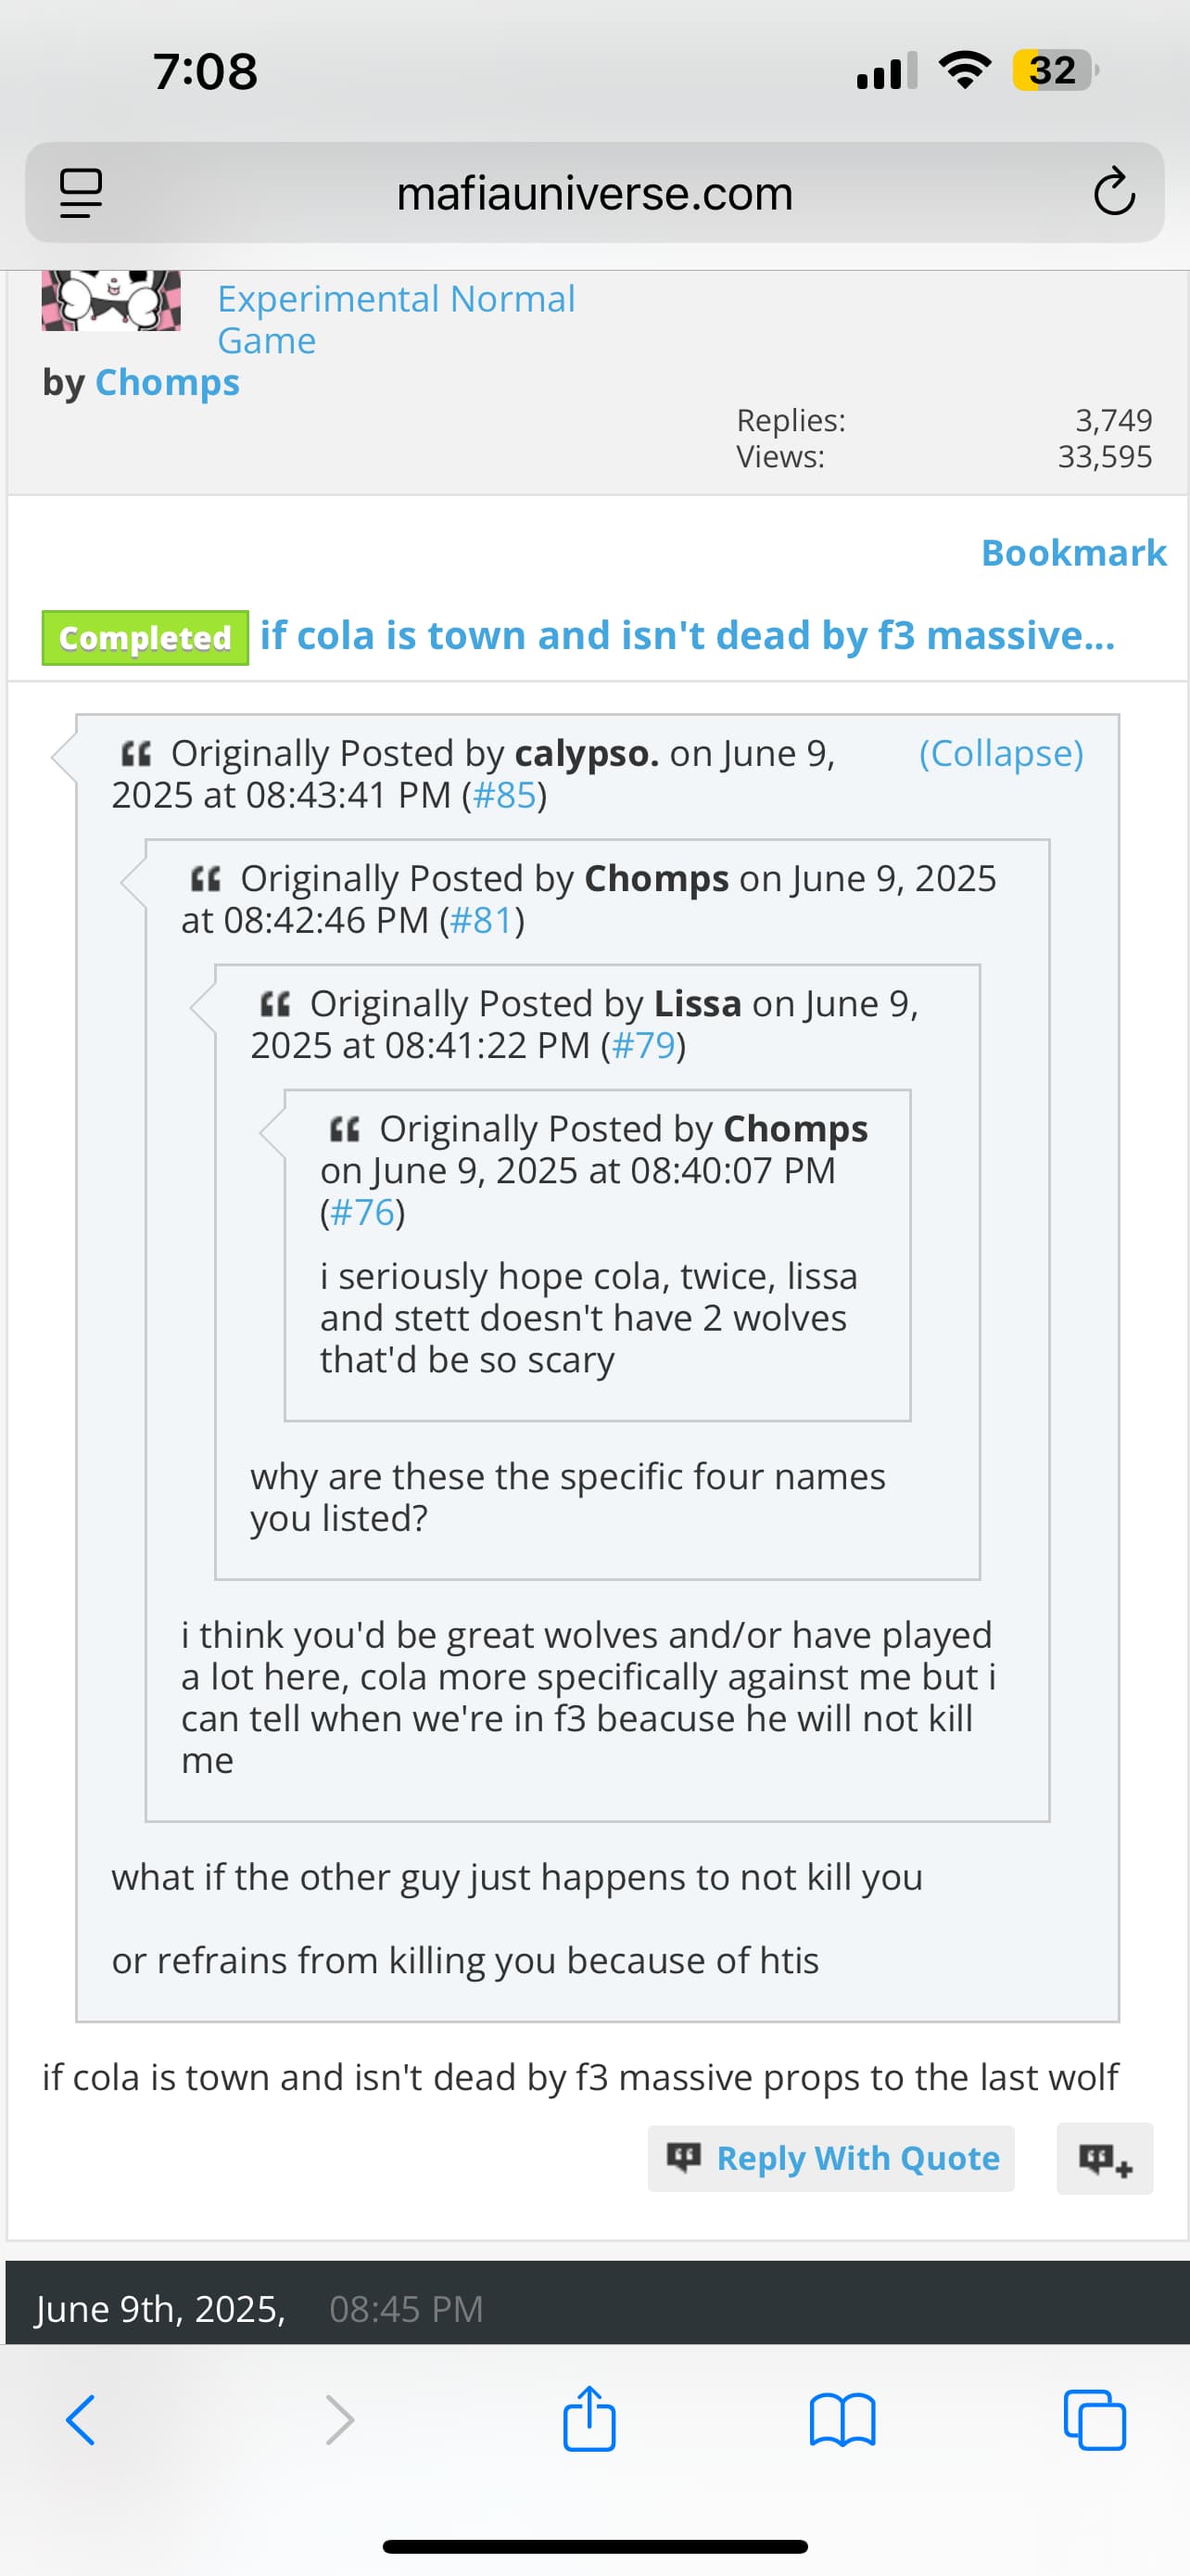This screenshot has width=1190, height=2576.
Task: Click Reply With Quote button
Action: point(831,2158)
